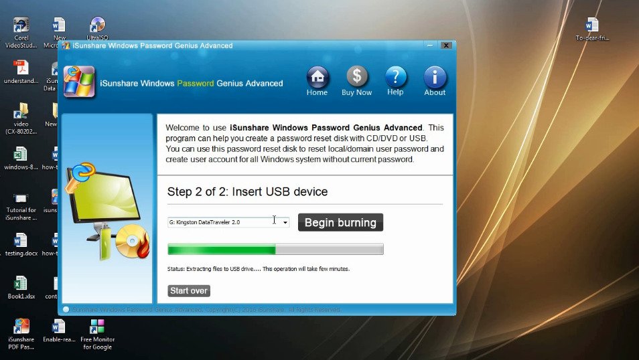Screen dimensions: 639x360
Task: Close the Password Genius window
Action: pyautogui.click(x=446, y=46)
